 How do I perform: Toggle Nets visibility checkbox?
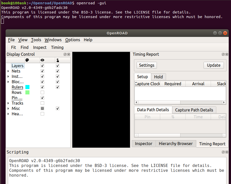tap(42, 71)
